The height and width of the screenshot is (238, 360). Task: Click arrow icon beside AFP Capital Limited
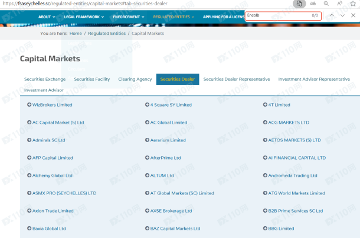click(x=29, y=157)
